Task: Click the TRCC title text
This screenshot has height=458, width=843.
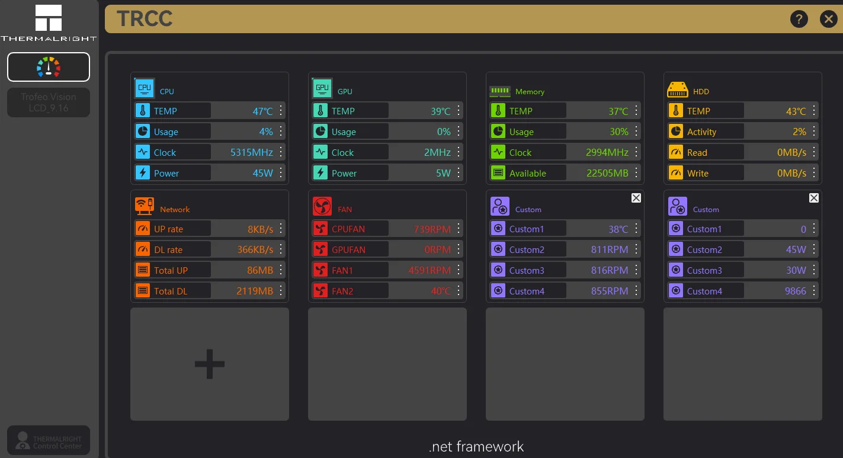Action: coord(145,19)
